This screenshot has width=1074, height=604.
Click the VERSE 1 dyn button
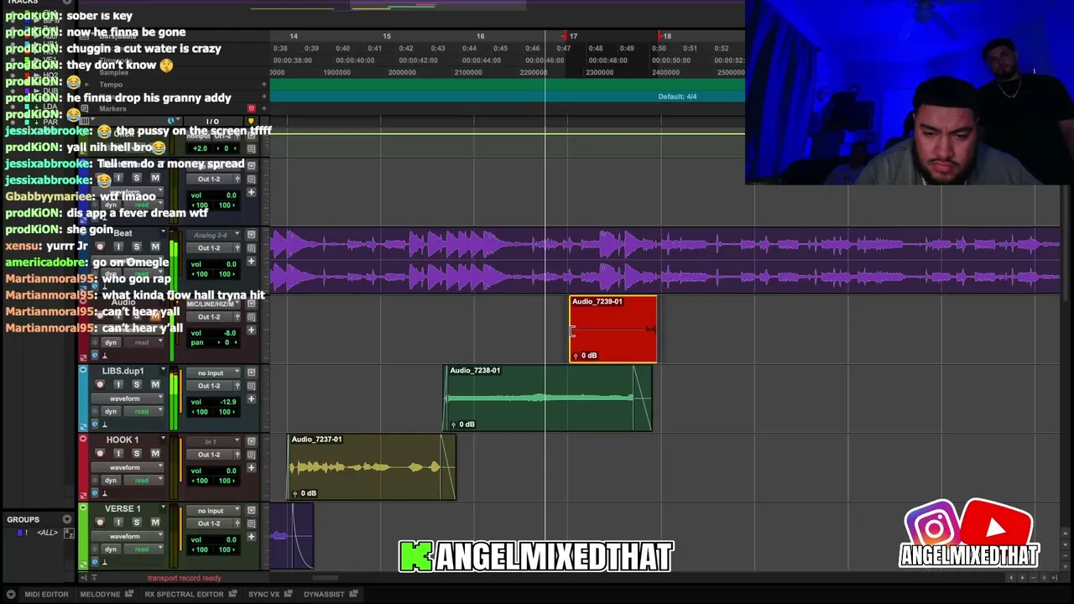[111, 549]
